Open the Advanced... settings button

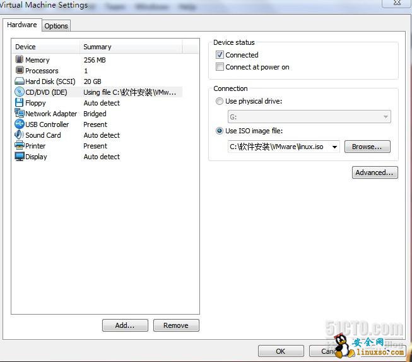click(x=375, y=172)
